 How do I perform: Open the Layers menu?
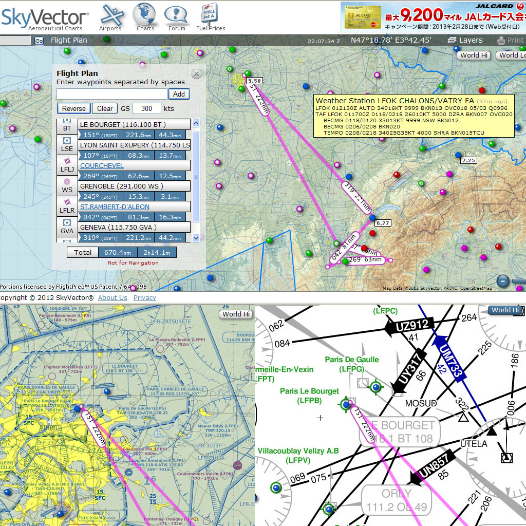click(x=471, y=40)
